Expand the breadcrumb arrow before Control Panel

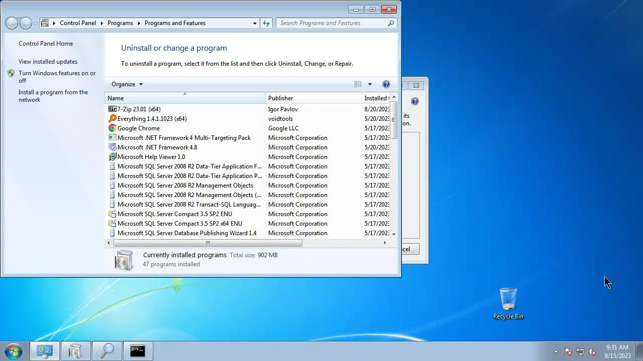coord(54,23)
